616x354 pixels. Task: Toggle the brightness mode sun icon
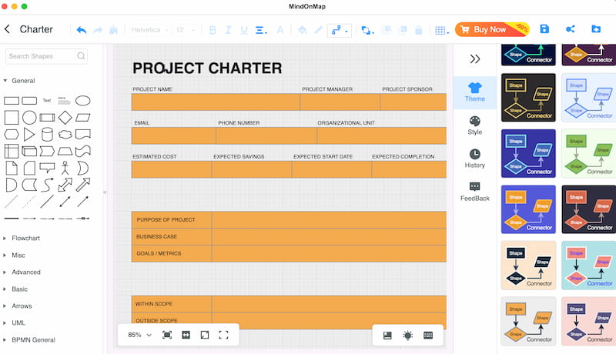tap(408, 336)
